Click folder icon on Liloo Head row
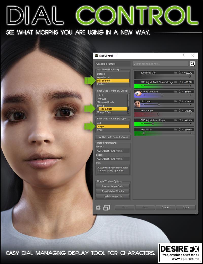The image size is (203, 264). click(x=176, y=101)
